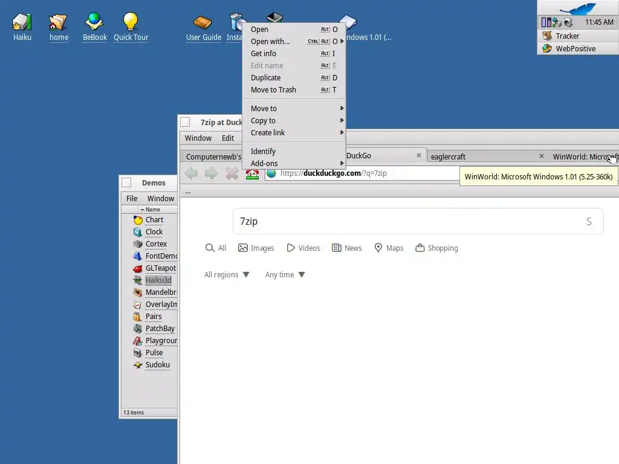Open the All regions dropdown
Viewport: 619px width, 464px height.
tap(227, 275)
